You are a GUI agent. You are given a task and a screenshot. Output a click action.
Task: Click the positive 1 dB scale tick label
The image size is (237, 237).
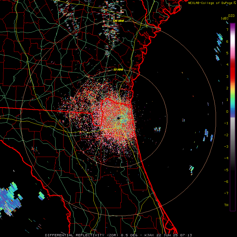[227, 100]
